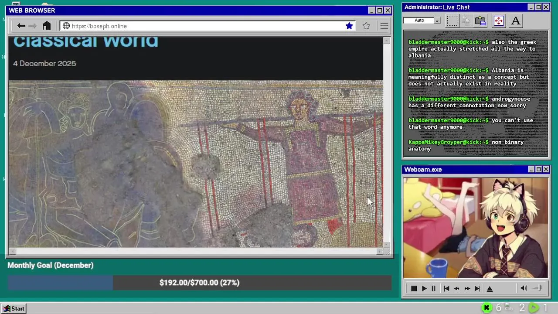Click the 'you can't use that word anymore' message

[471, 124]
